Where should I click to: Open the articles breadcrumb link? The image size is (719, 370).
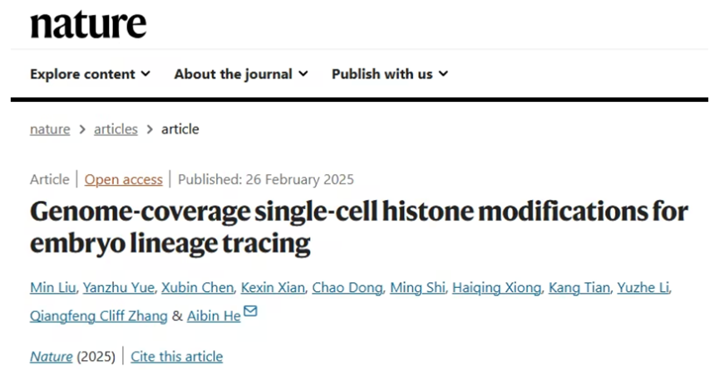[x=116, y=129]
